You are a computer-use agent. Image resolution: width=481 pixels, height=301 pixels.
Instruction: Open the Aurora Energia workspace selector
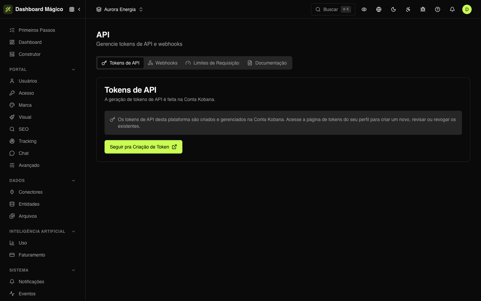click(120, 9)
